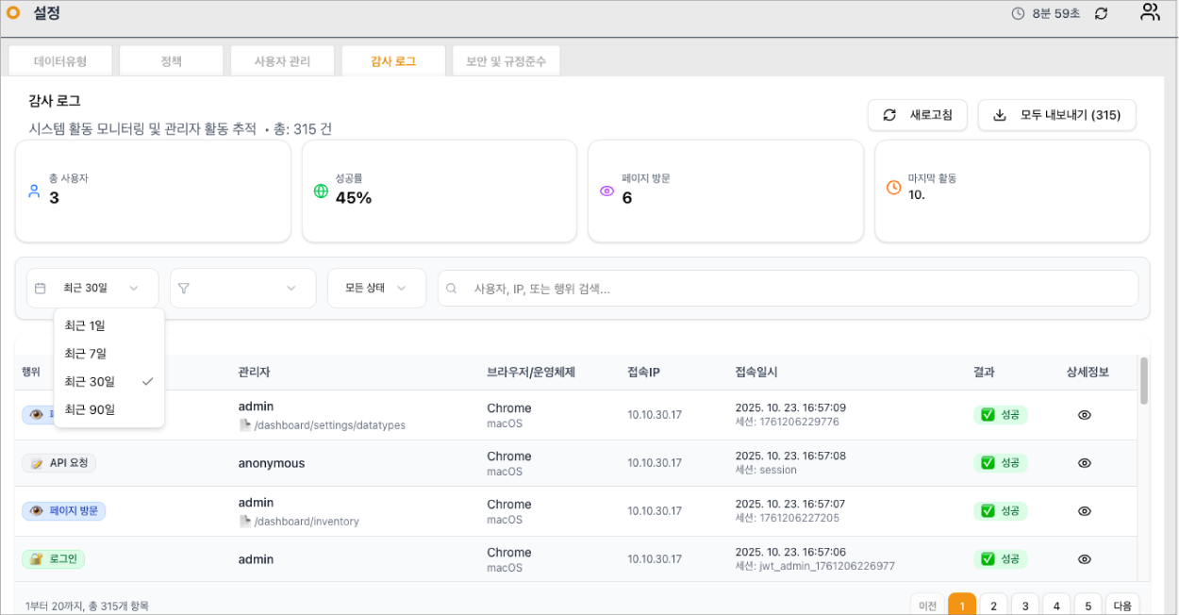Click the session timer clock icon
The width and height of the screenshot is (1179, 615).
point(1018,14)
